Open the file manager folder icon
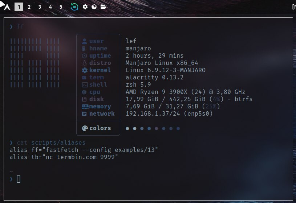296x203 pixels. pos(103,7)
